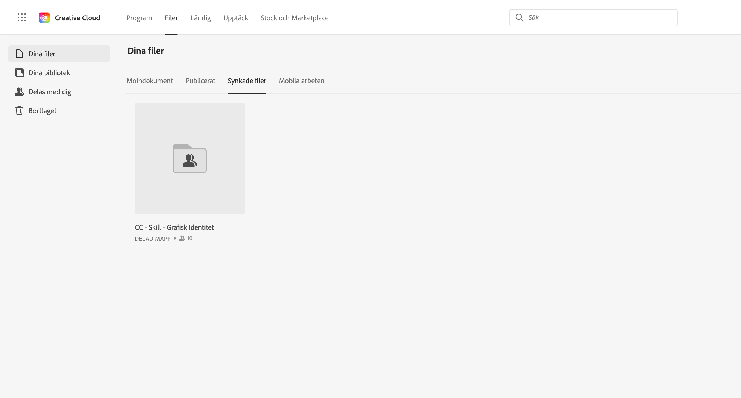This screenshot has height=398, width=741.
Task: Go to Lär dig section
Action: point(201,18)
